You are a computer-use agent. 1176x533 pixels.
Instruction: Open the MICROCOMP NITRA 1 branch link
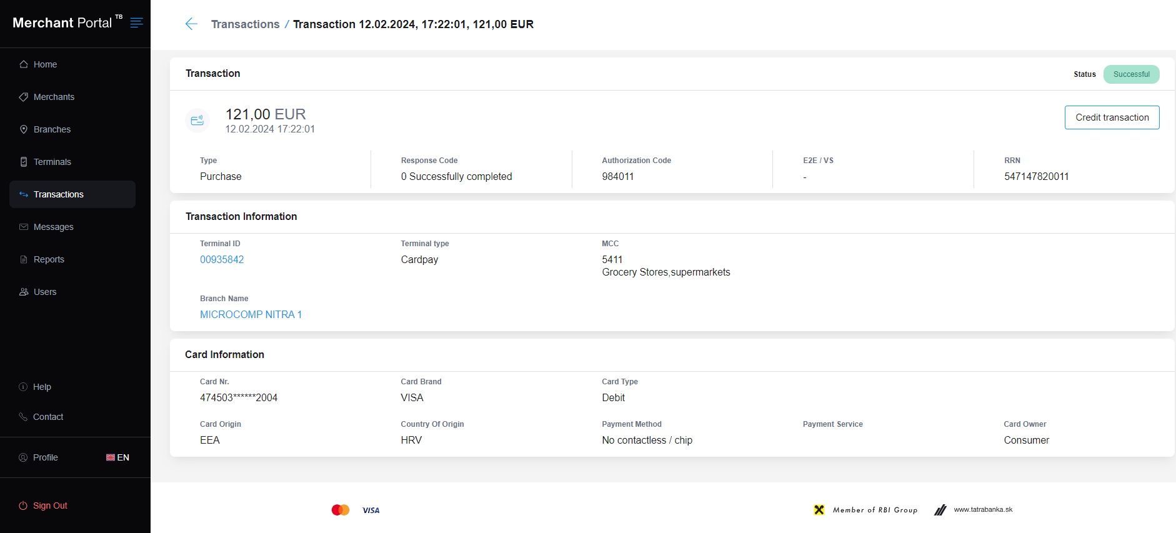point(251,314)
